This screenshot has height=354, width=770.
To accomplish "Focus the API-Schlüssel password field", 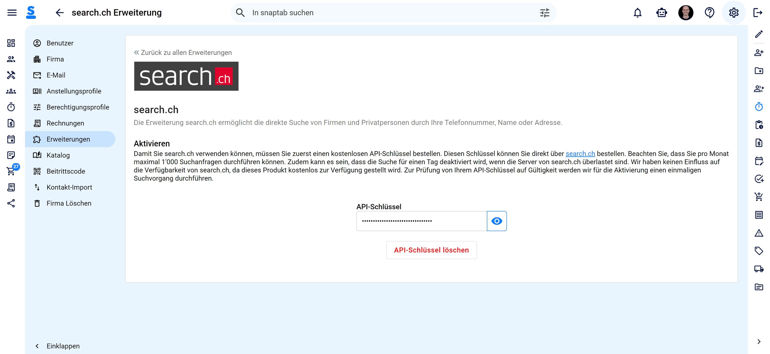I will (x=421, y=221).
